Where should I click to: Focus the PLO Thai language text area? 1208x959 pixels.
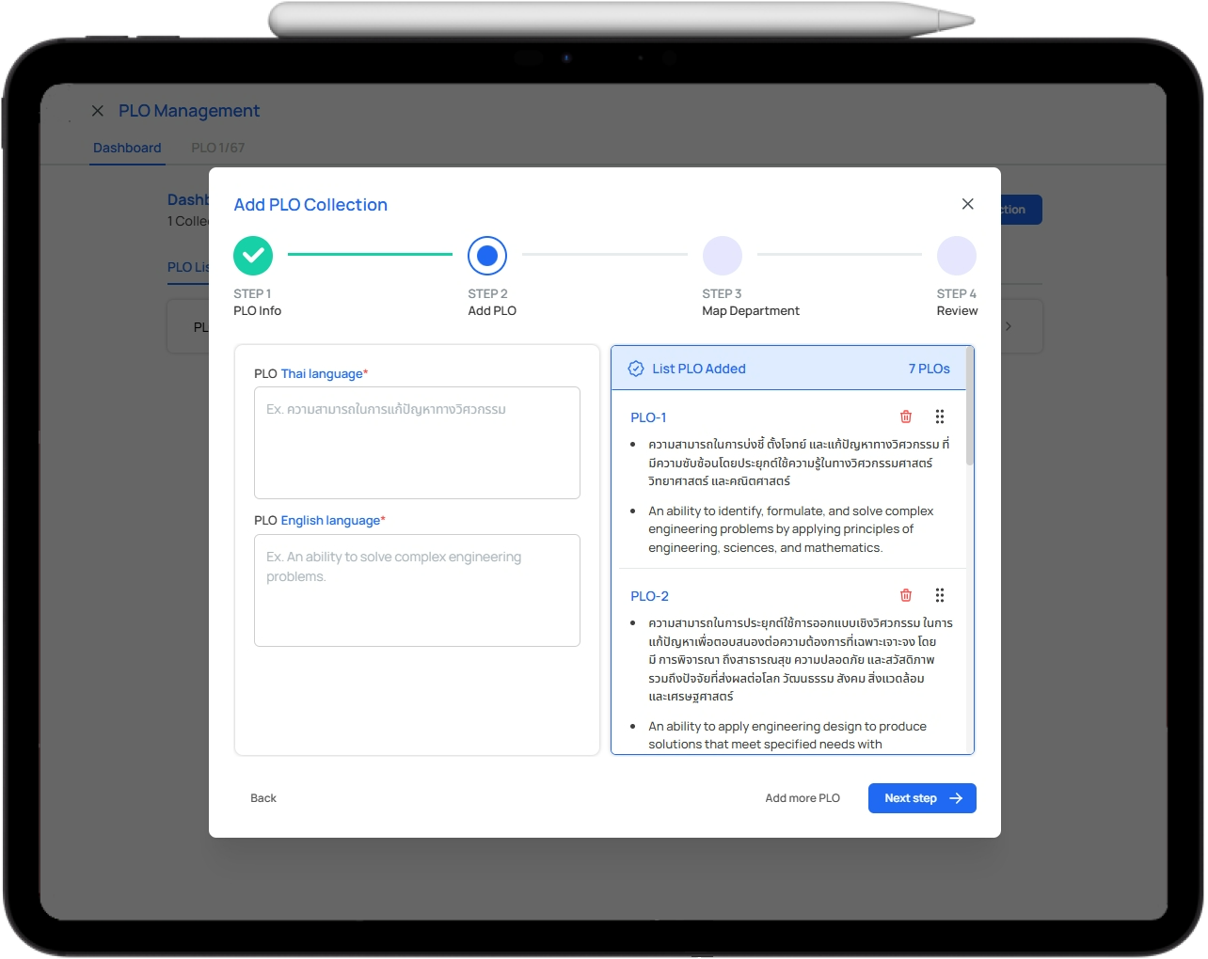(417, 443)
